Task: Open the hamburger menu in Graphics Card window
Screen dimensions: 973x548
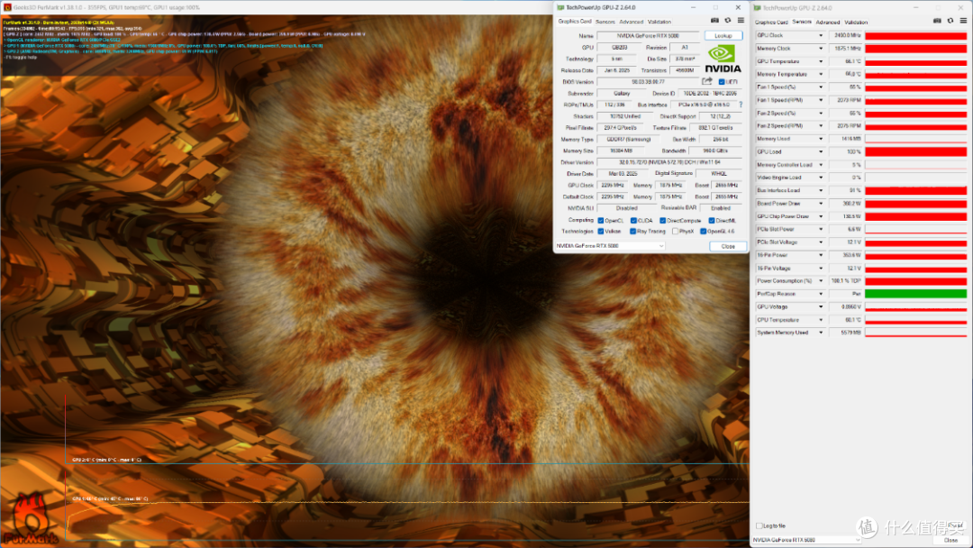Action: coord(741,21)
